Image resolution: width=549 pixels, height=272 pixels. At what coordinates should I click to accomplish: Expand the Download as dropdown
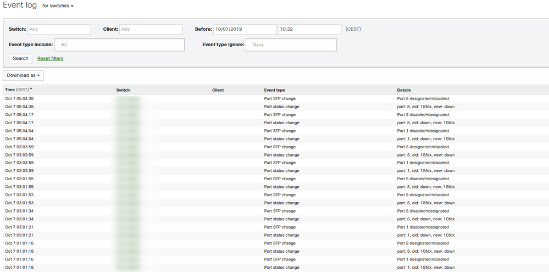pyautogui.click(x=24, y=75)
